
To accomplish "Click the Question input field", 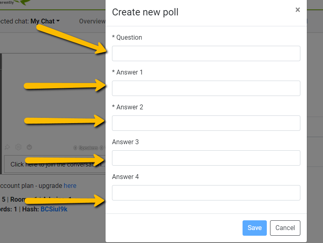I will (206, 53).
